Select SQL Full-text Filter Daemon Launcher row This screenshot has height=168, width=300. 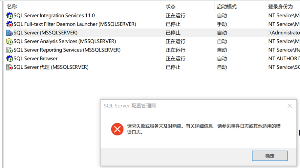pyautogui.click(x=75, y=24)
